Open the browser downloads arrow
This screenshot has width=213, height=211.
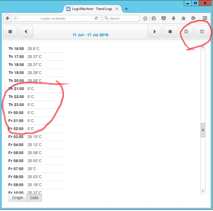[174, 18]
